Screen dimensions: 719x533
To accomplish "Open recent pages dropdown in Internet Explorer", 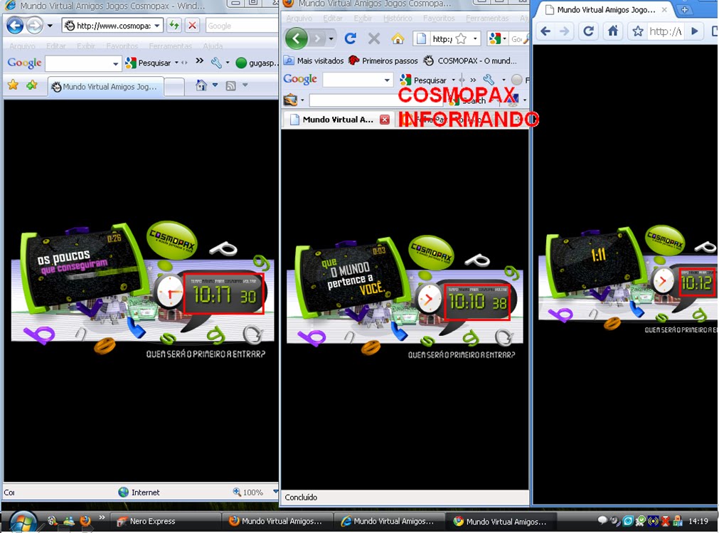I will click(50, 26).
